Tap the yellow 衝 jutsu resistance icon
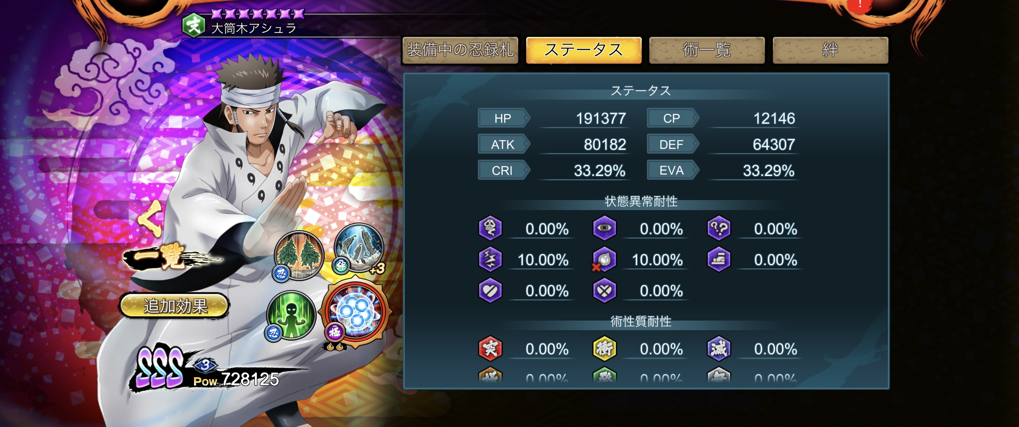This screenshot has width=1019, height=427. tap(604, 348)
